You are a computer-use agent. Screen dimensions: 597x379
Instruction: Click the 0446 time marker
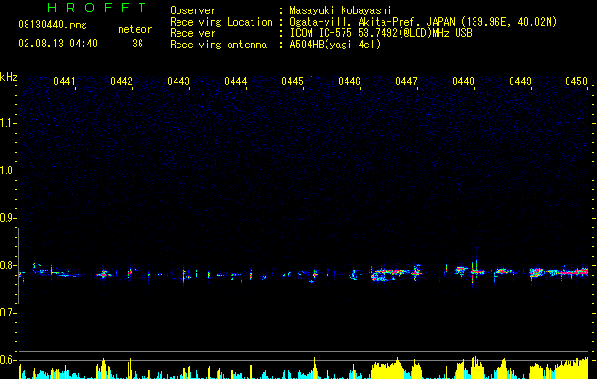[349, 81]
